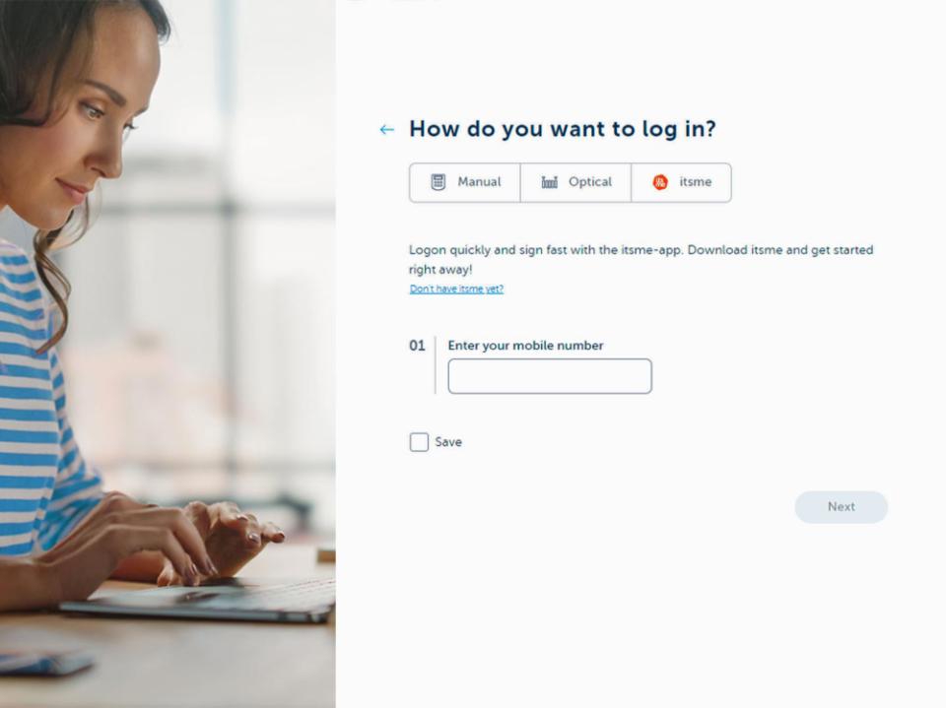Click the itsme-app description paragraph
The height and width of the screenshot is (708, 946).
point(641,259)
